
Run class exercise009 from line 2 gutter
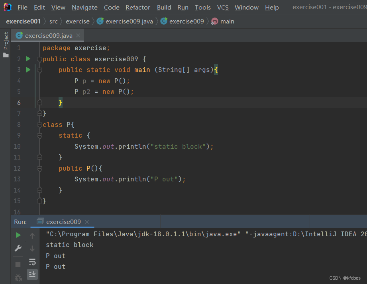[28, 59]
